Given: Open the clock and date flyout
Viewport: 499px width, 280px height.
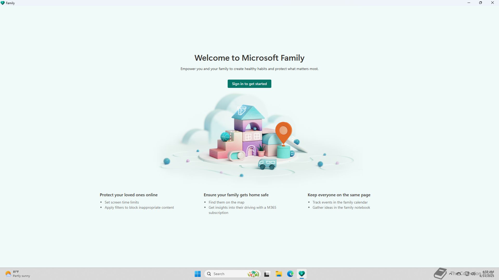Looking at the screenshot, I should [487, 274].
